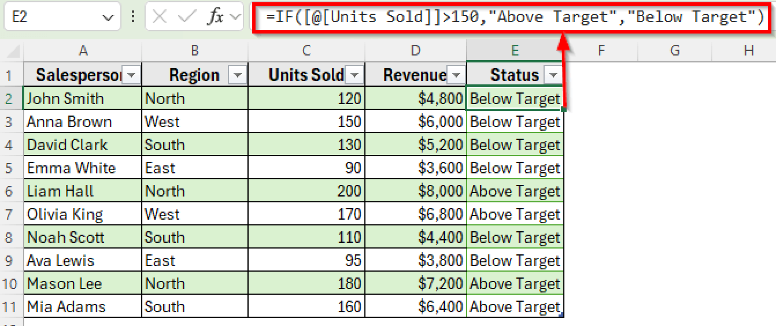Open the Name Box dropdown arrow
The image size is (776, 326).
pos(108,17)
